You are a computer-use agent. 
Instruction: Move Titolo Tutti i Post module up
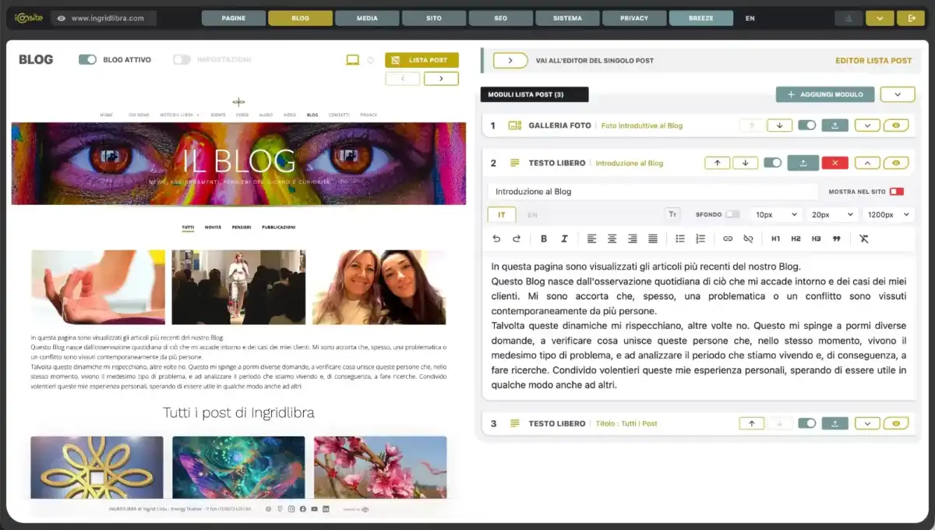[751, 423]
